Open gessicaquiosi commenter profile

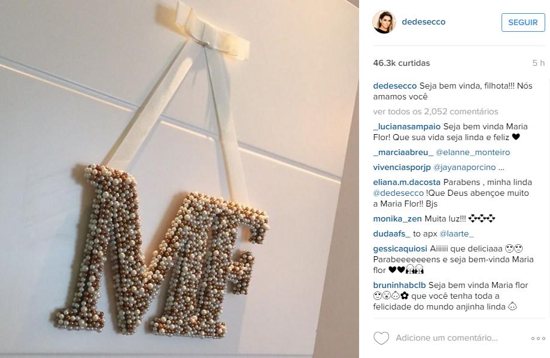[400, 249]
